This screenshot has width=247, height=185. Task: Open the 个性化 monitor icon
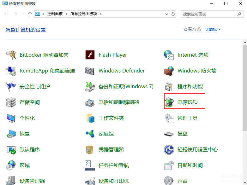11,118
